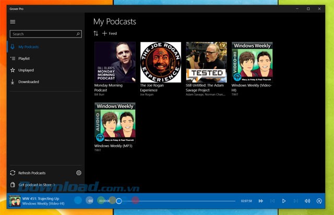Select Still Untitled: The Adam Savage Project
This screenshot has height=215, width=334.
(x=206, y=62)
